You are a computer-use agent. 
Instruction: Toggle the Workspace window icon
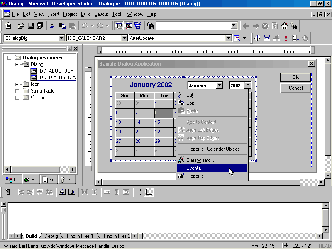(x=119, y=26)
